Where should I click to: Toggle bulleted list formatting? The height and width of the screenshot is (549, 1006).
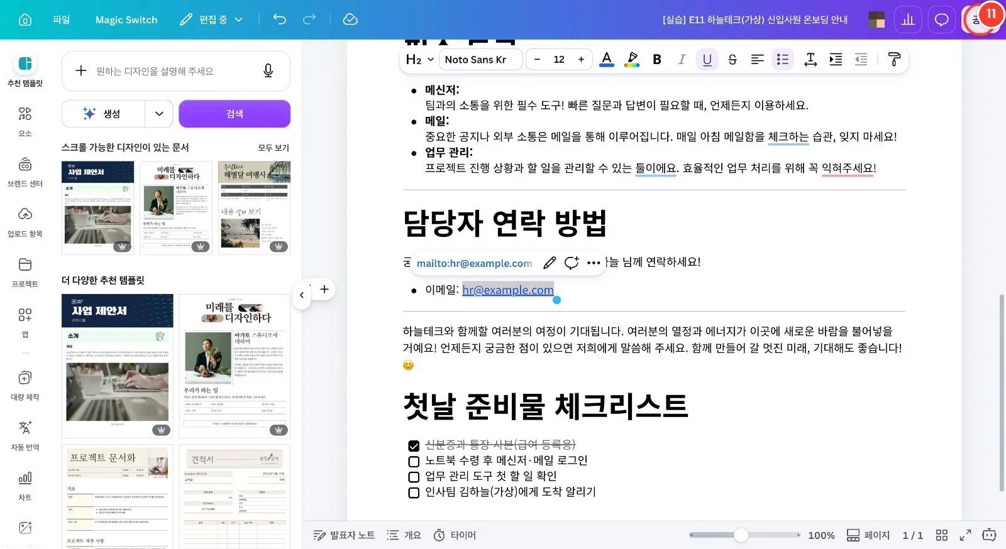point(783,59)
